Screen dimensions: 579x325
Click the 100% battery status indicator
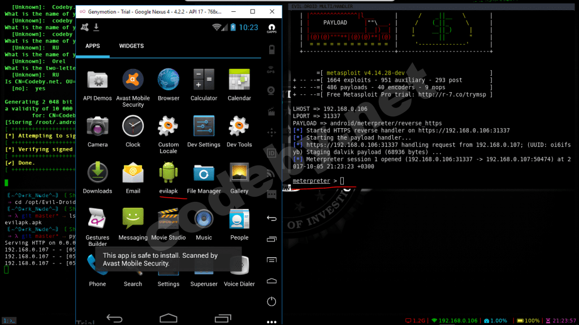click(x=528, y=320)
